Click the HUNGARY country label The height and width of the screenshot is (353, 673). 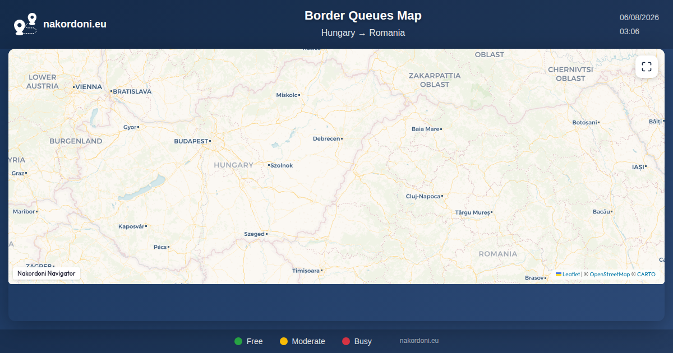coord(233,165)
